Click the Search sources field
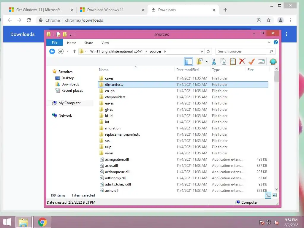Screen dimensions: 304x228 click(x=245, y=51)
